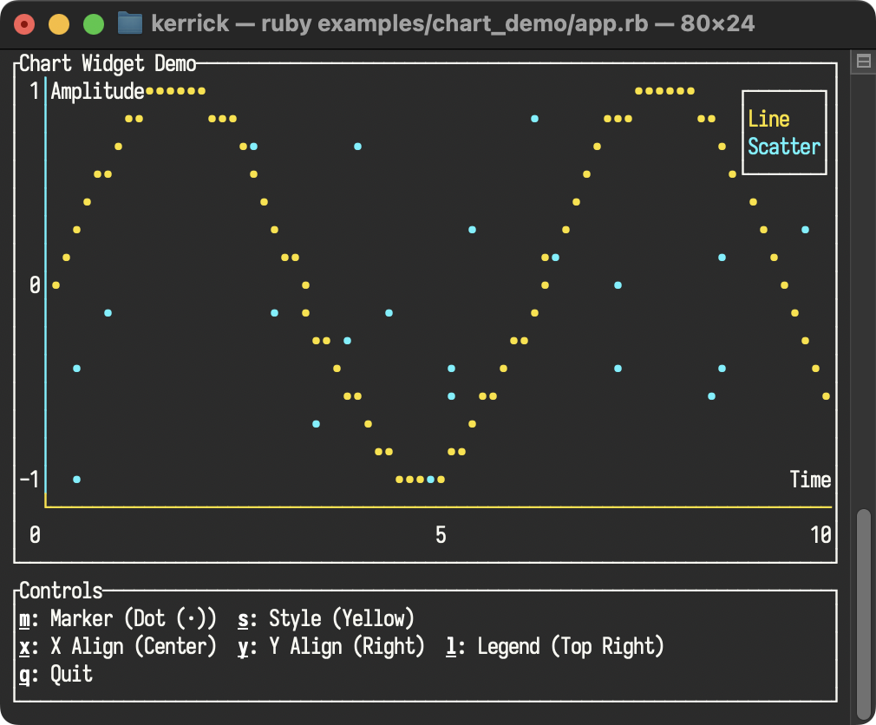Click the y-axis label '-1'
Viewport: 876px width, 725px height.
(x=29, y=480)
